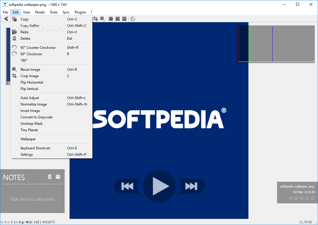The width and height of the screenshot is (318, 225).
Task: Apply Unsharp Mask
Action: pos(51,124)
